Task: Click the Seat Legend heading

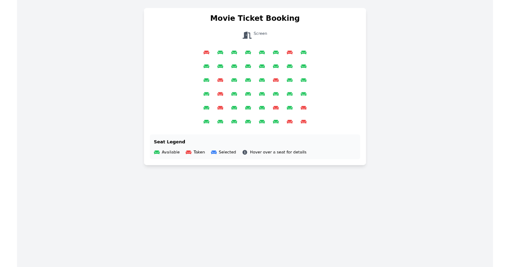Action: point(169,142)
